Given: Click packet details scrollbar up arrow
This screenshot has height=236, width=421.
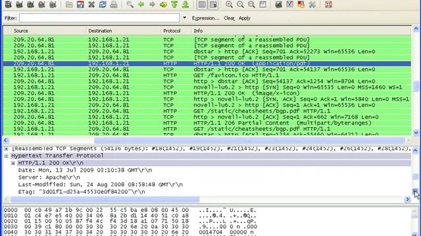Looking at the screenshot, I should [x=416, y=150].
